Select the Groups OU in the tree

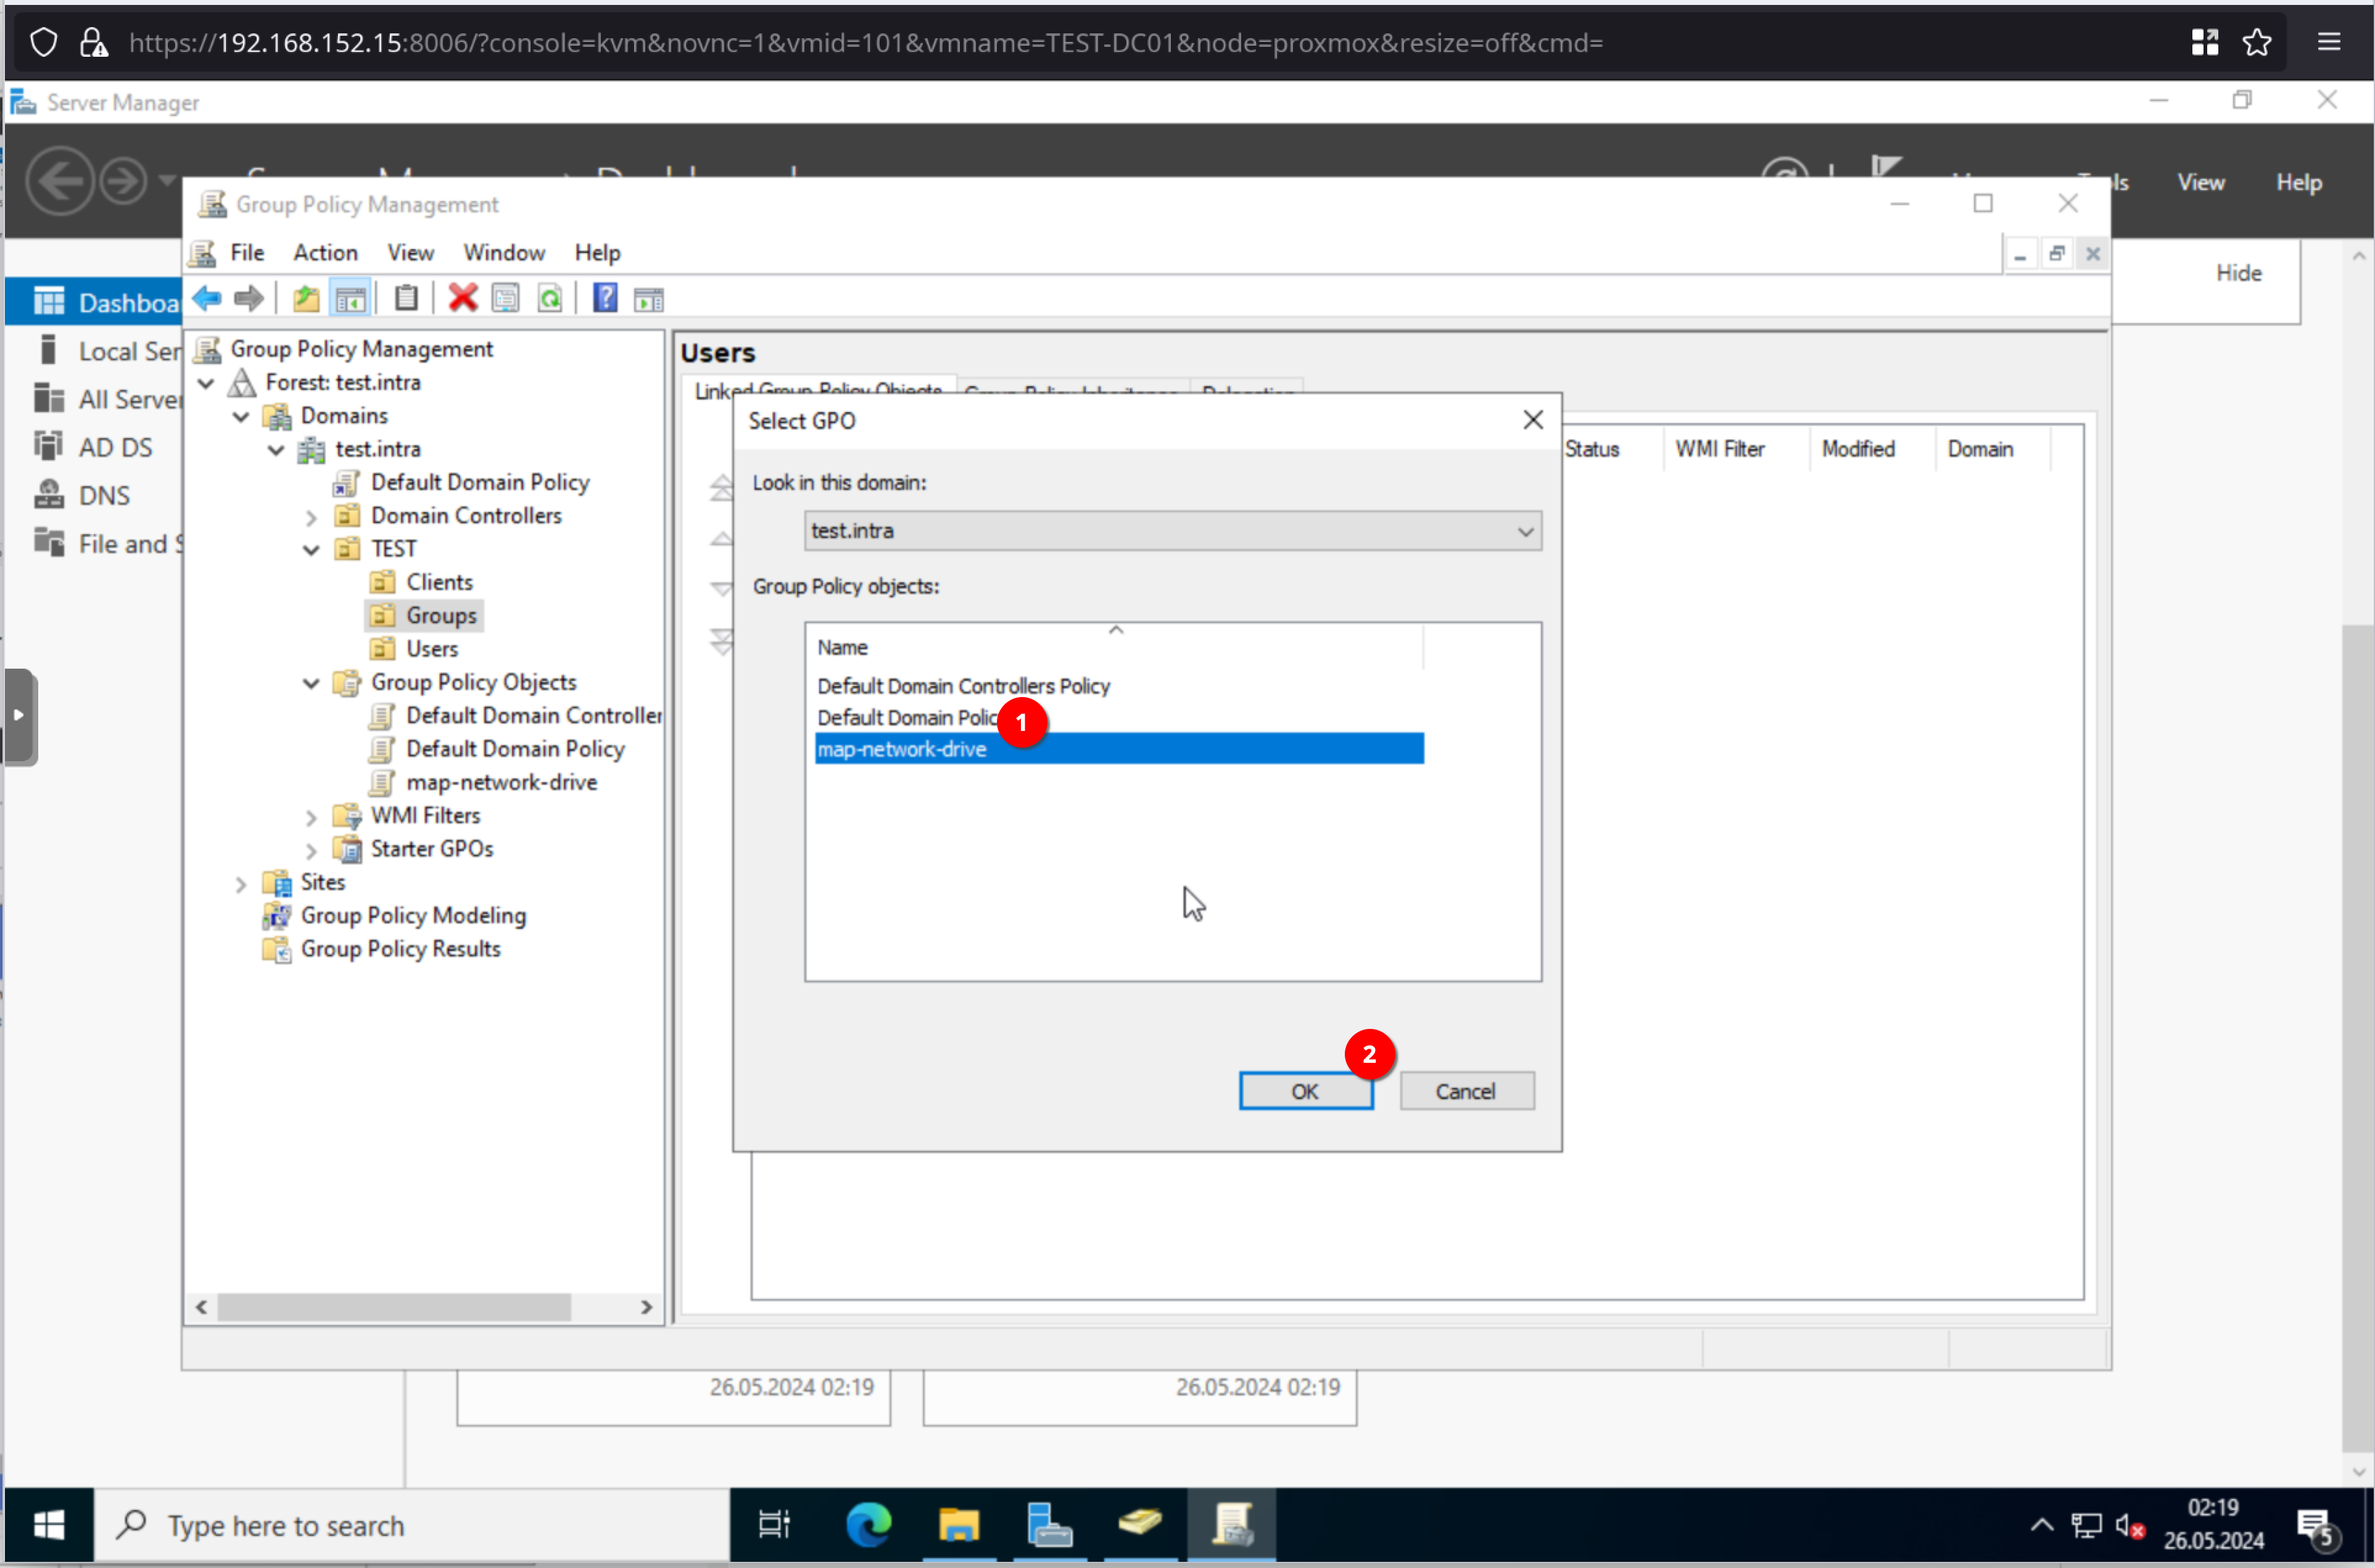tap(441, 616)
